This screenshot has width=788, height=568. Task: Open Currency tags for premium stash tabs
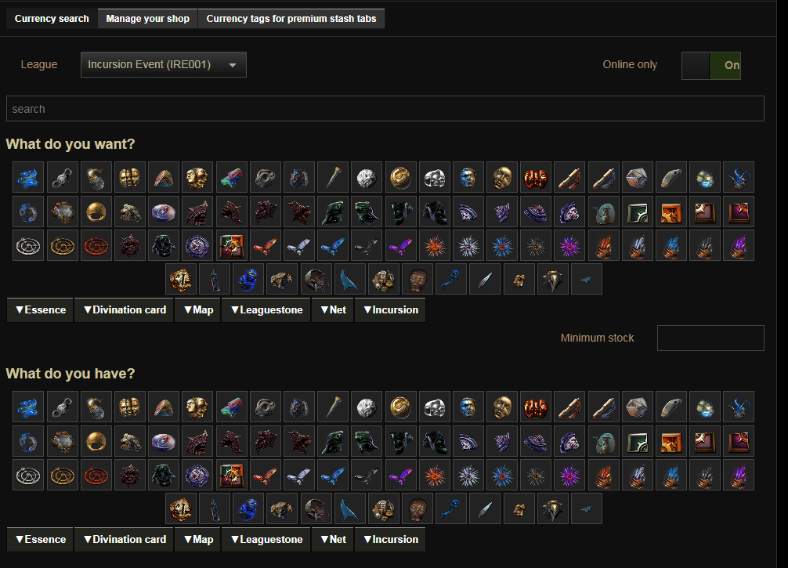[x=291, y=19]
